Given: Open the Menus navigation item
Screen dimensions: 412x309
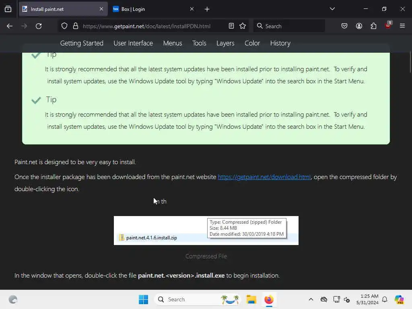Looking at the screenshot, I should pyautogui.click(x=173, y=43).
